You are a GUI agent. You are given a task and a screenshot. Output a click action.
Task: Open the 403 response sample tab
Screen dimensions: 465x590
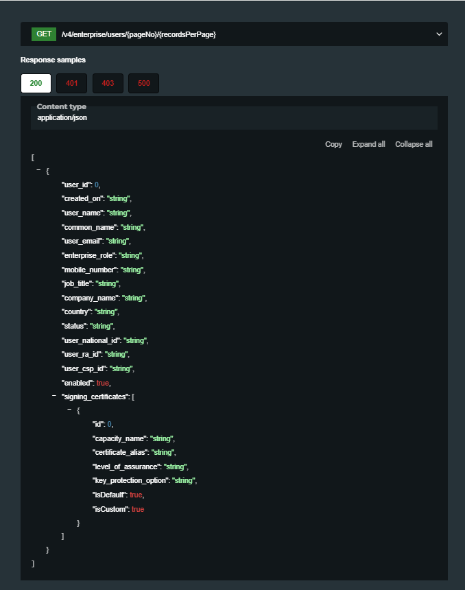click(108, 83)
